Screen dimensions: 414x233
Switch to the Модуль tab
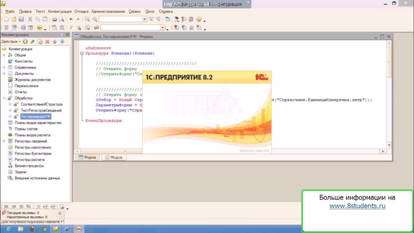click(114, 157)
